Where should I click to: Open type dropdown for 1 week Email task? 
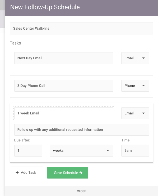click(135, 113)
